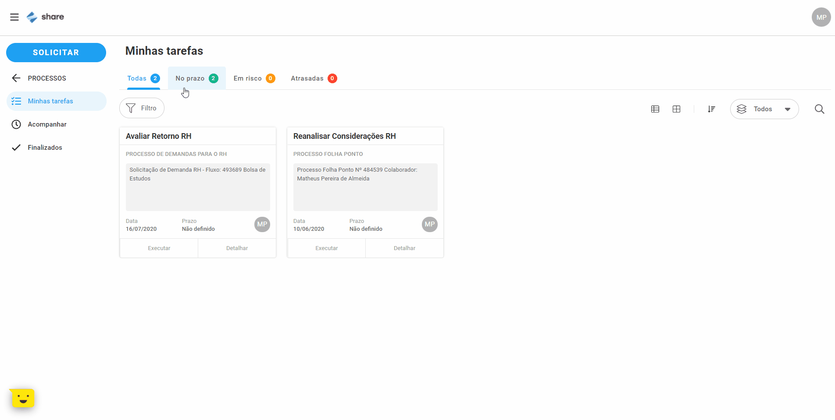Click the SOLICITAR button
Screen dimensions: 835x420
[56, 53]
